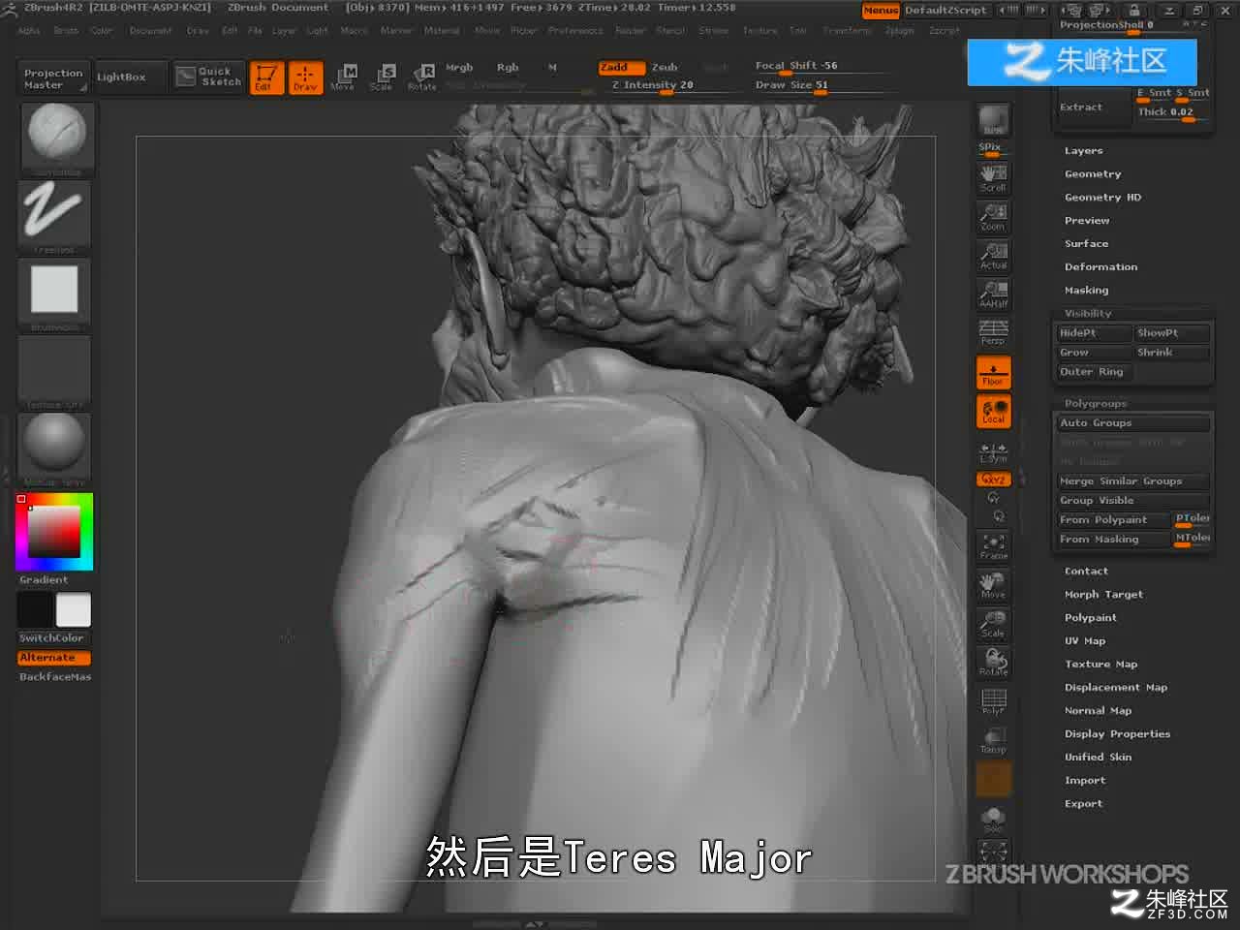Screen dimensions: 1240x930
Task: Click the From Masking button
Action: (x=1113, y=540)
